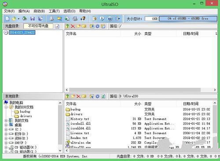Expand the 软件(D:) drive node
Image resolution: width=220 pixels, height=161 pixels.
pos(6,134)
